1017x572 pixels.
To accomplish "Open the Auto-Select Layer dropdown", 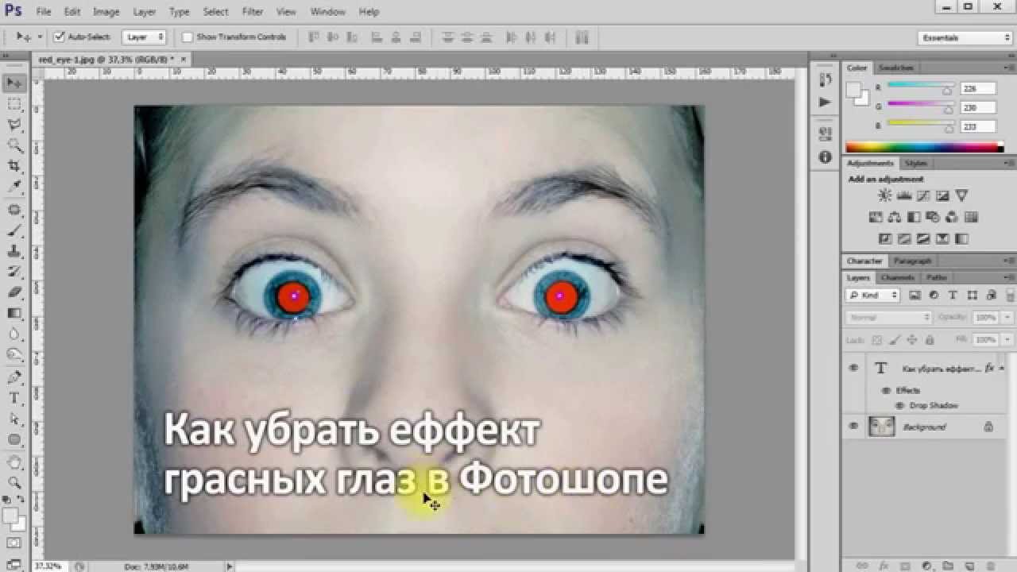I will (144, 37).
